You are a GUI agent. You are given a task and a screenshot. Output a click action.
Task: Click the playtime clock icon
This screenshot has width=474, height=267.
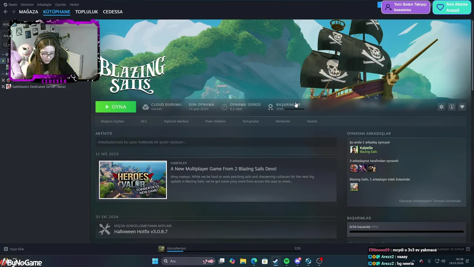point(224,107)
